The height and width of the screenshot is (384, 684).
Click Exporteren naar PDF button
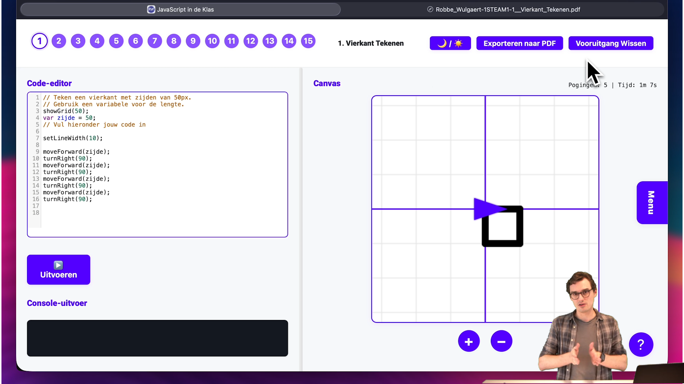tap(519, 43)
